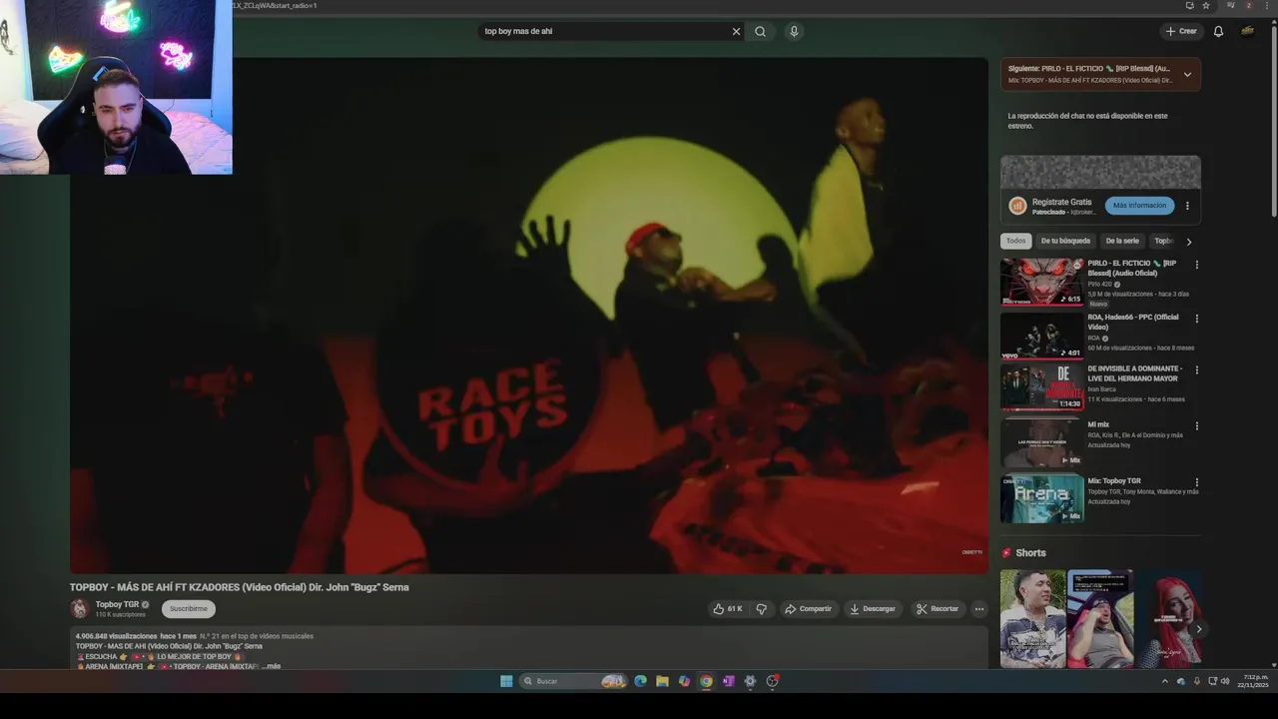Select the Todos filter chip
Image resolution: width=1278 pixels, height=719 pixels.
[1015, 241]
